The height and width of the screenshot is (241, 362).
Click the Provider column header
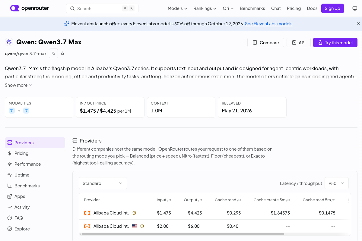pyautogui.click(x=92, y=200)
